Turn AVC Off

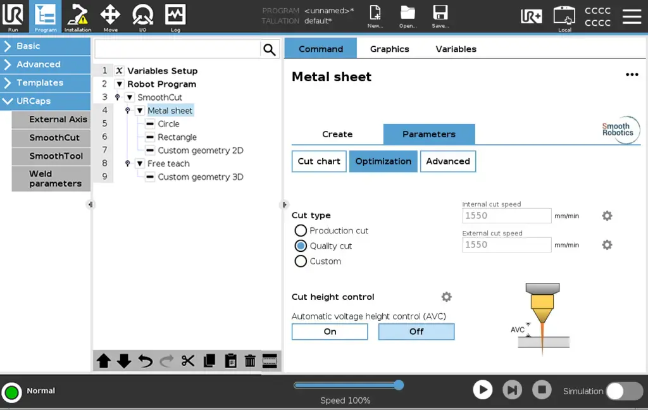point(416,332)
